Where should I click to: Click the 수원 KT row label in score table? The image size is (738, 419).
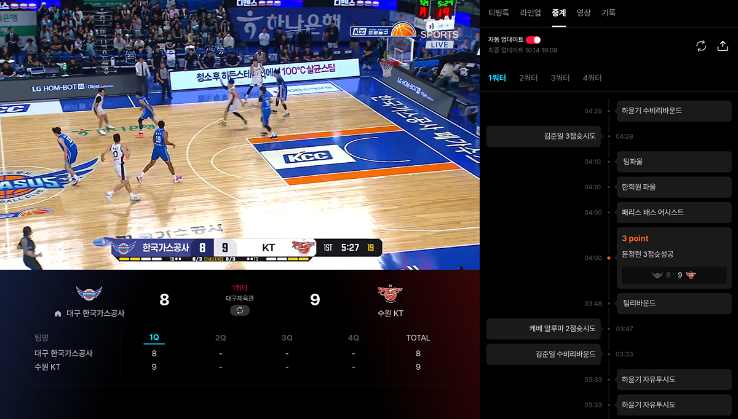click(47, 367)
